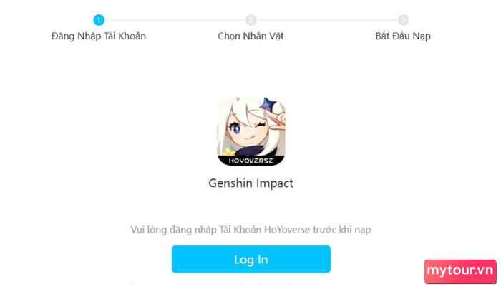Viewport: 501px width, 289px height.
Task: Click the Genshin Impact title text
Action: [x=250, y=183]
